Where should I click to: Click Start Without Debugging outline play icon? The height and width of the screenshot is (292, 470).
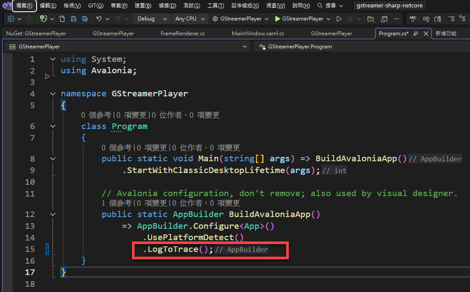(x=339, y=19)
